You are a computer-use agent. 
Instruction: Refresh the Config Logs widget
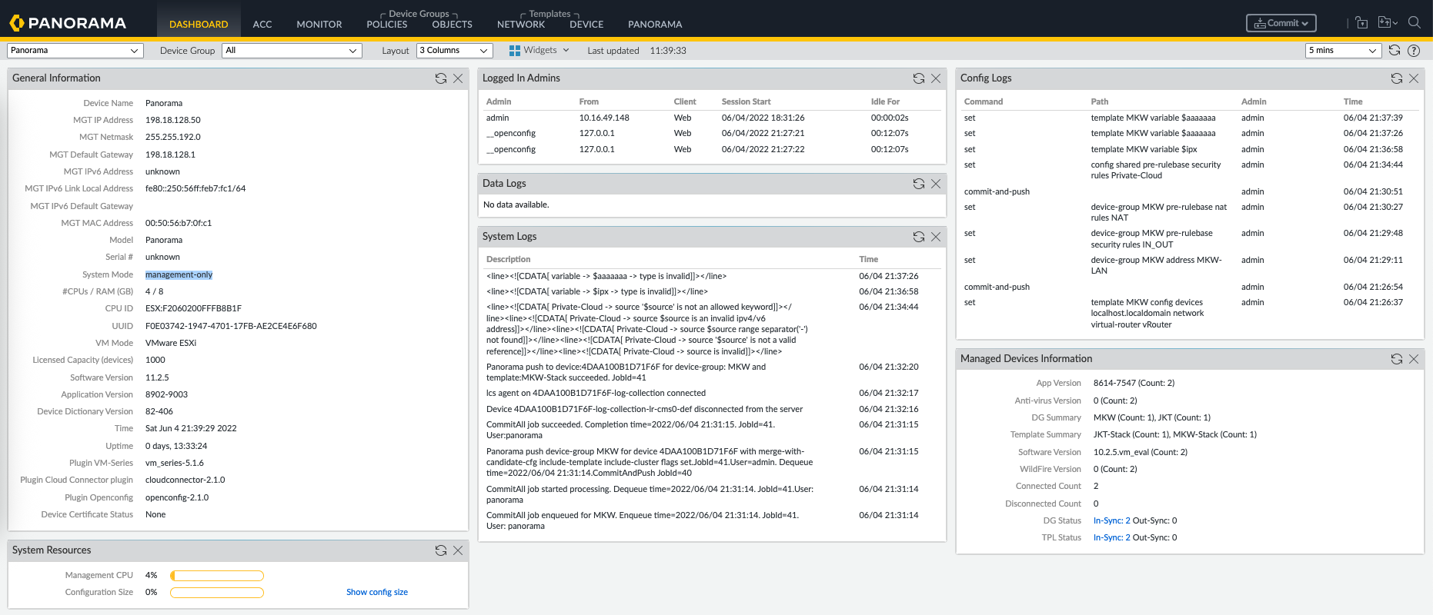1397,78
